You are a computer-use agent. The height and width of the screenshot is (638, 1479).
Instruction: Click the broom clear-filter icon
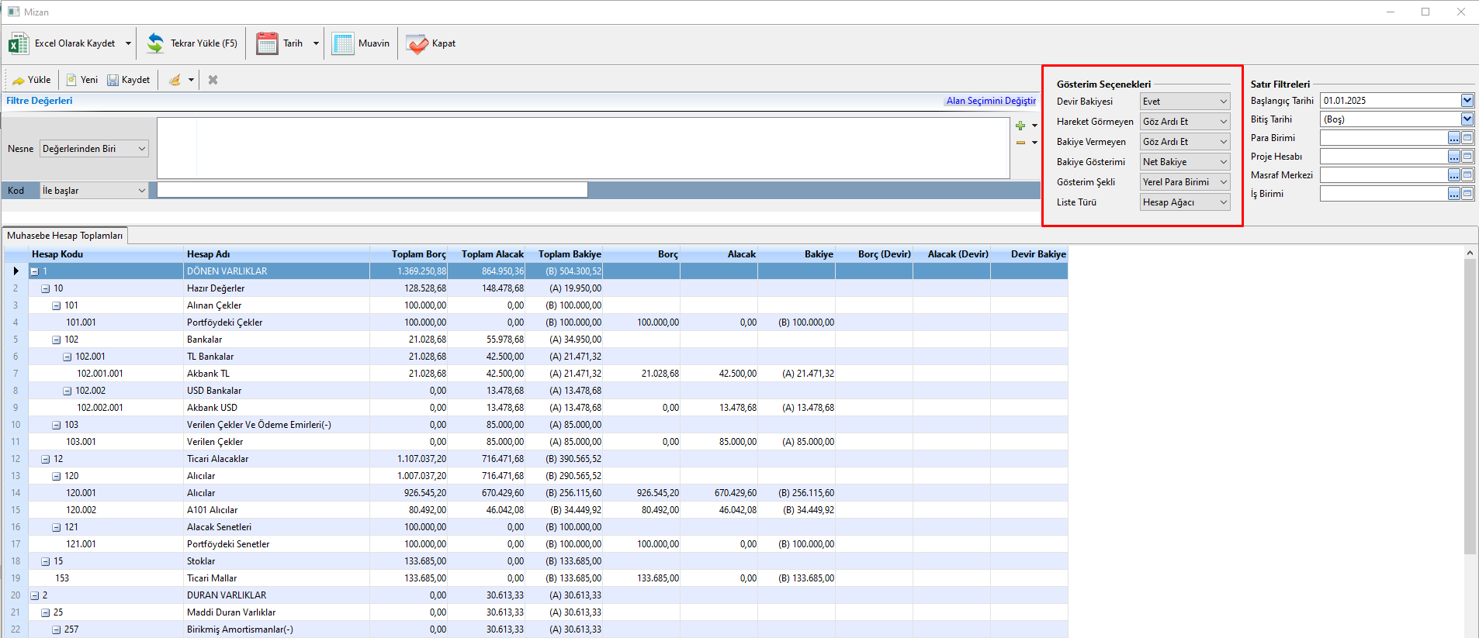pyautogui.click(x=175, y=80)
